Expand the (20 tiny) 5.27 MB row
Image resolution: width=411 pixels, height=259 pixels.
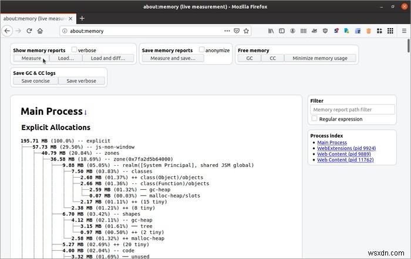pos(106,244)
